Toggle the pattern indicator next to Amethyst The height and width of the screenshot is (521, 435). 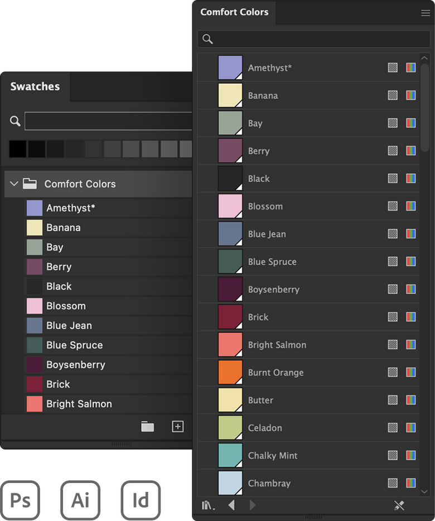pos(393,68)
